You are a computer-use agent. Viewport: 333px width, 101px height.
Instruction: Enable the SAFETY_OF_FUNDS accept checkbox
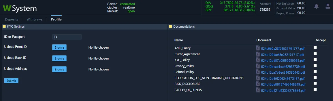(315, 89)
